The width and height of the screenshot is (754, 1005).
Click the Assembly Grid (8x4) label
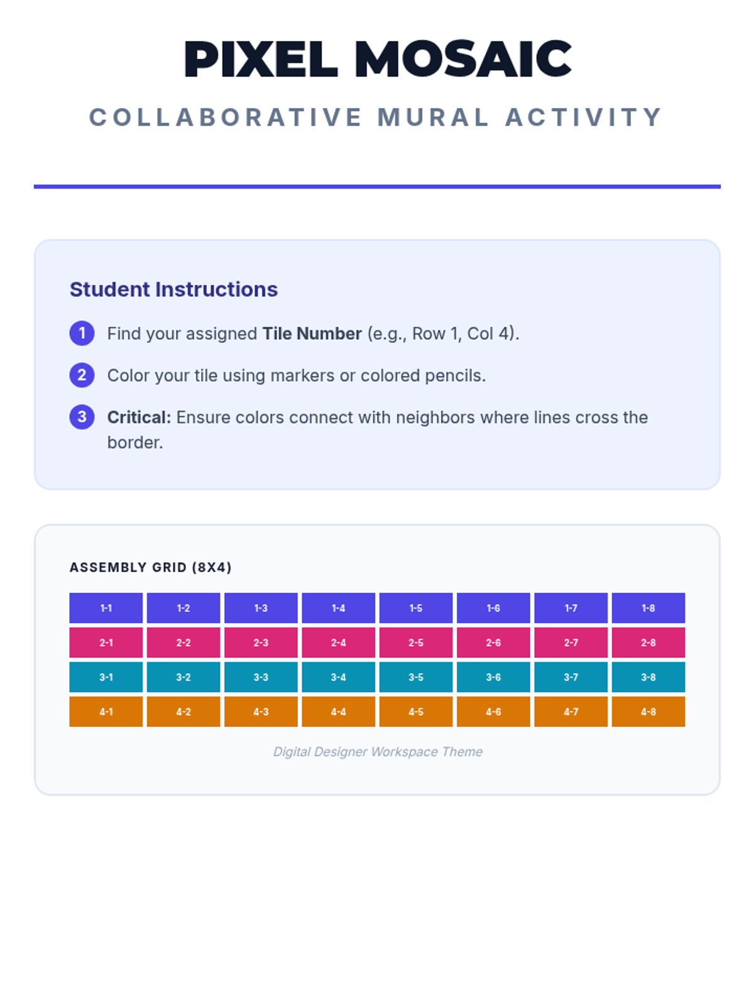tap(150, 567)
